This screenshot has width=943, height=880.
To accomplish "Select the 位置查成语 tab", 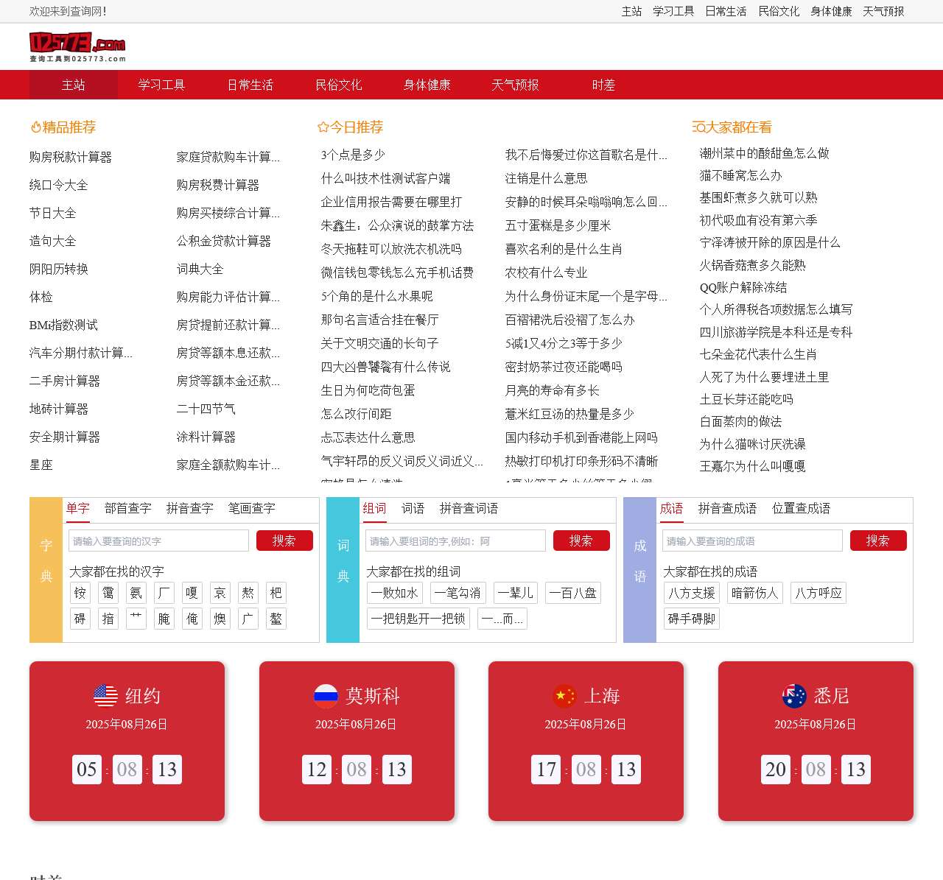I will (802, 508).
